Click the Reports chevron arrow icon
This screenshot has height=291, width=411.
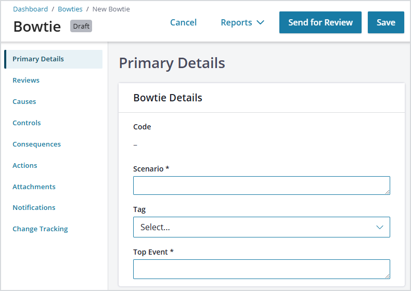click(x=260, y=22)
